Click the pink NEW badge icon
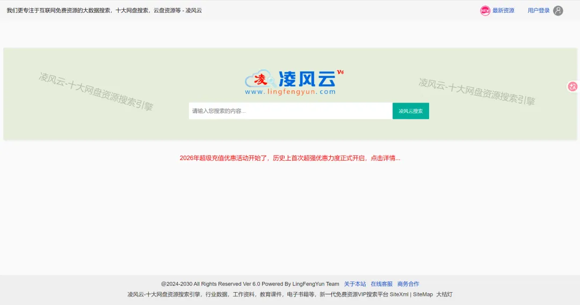This screenshot has width=580, height=305. point(485,11)
